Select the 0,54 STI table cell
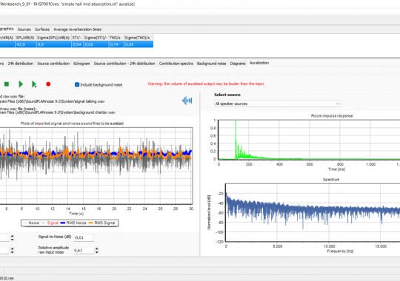 click(77, 44)
